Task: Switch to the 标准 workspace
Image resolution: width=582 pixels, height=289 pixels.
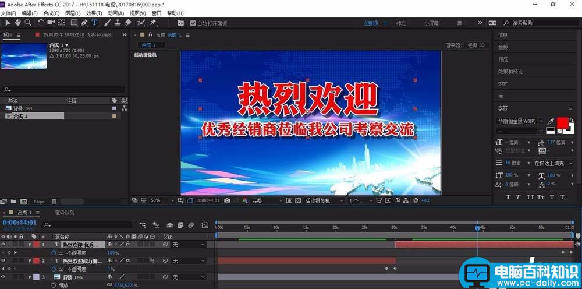Action: click(401, 23)
